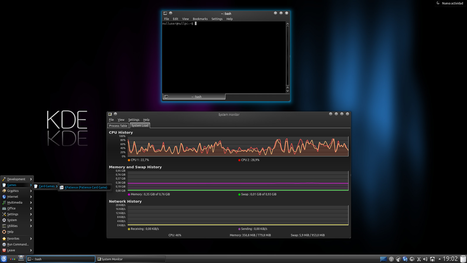Screen dimensions: 467x263
Task: Open the File menu in bash terminal
Action: pos(166,19)
